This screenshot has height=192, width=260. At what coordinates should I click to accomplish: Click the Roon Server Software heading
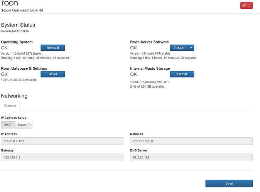[149, 42]
